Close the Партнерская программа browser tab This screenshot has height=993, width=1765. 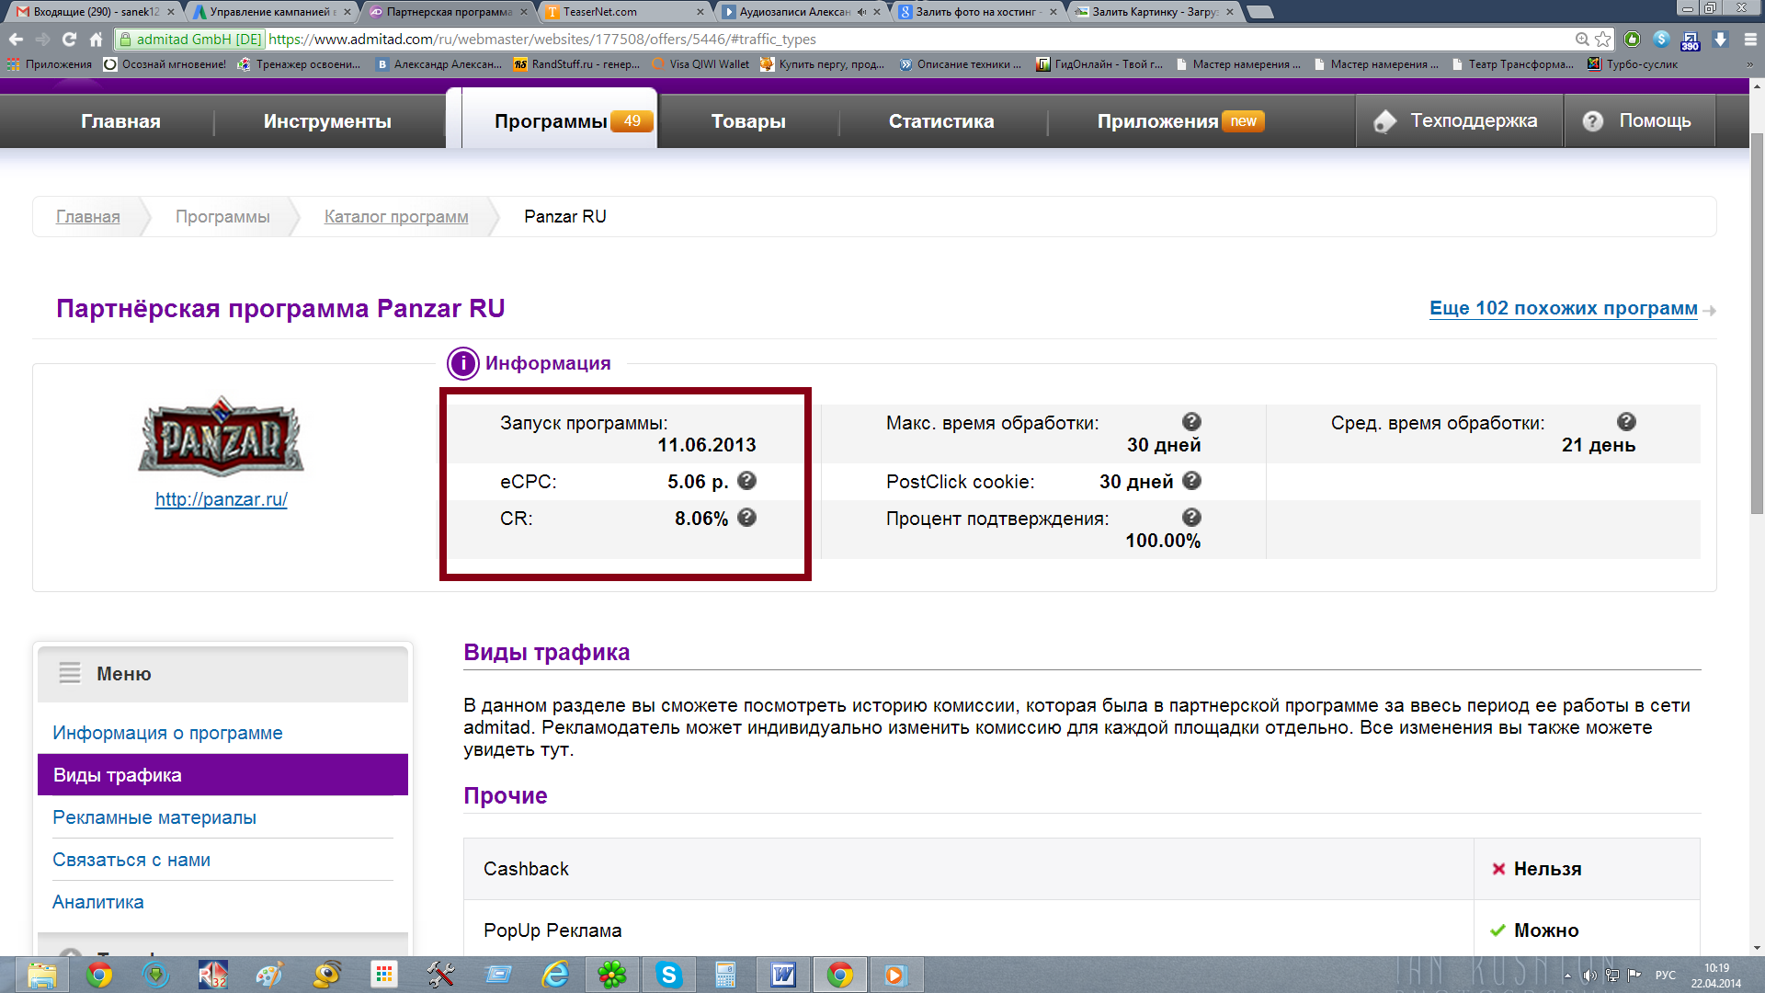tap(524, 12)
